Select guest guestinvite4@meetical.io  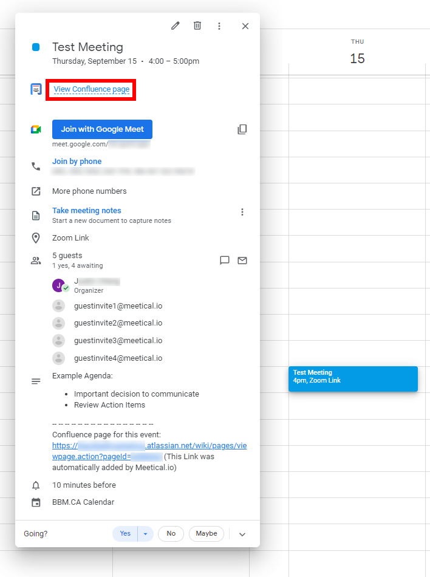tap(118, 358)
